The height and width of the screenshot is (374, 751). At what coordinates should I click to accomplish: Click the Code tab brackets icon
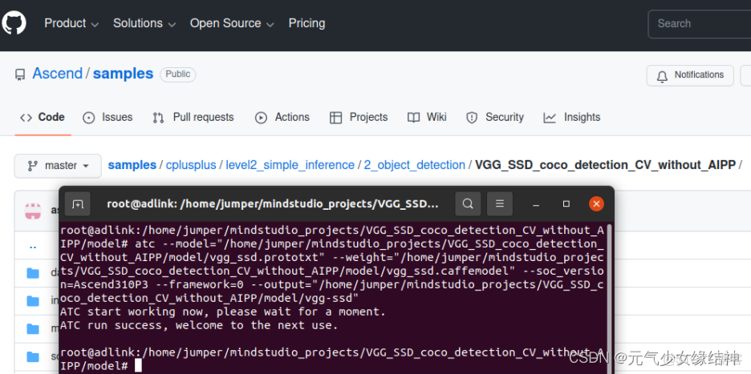(x=26, y=118)
